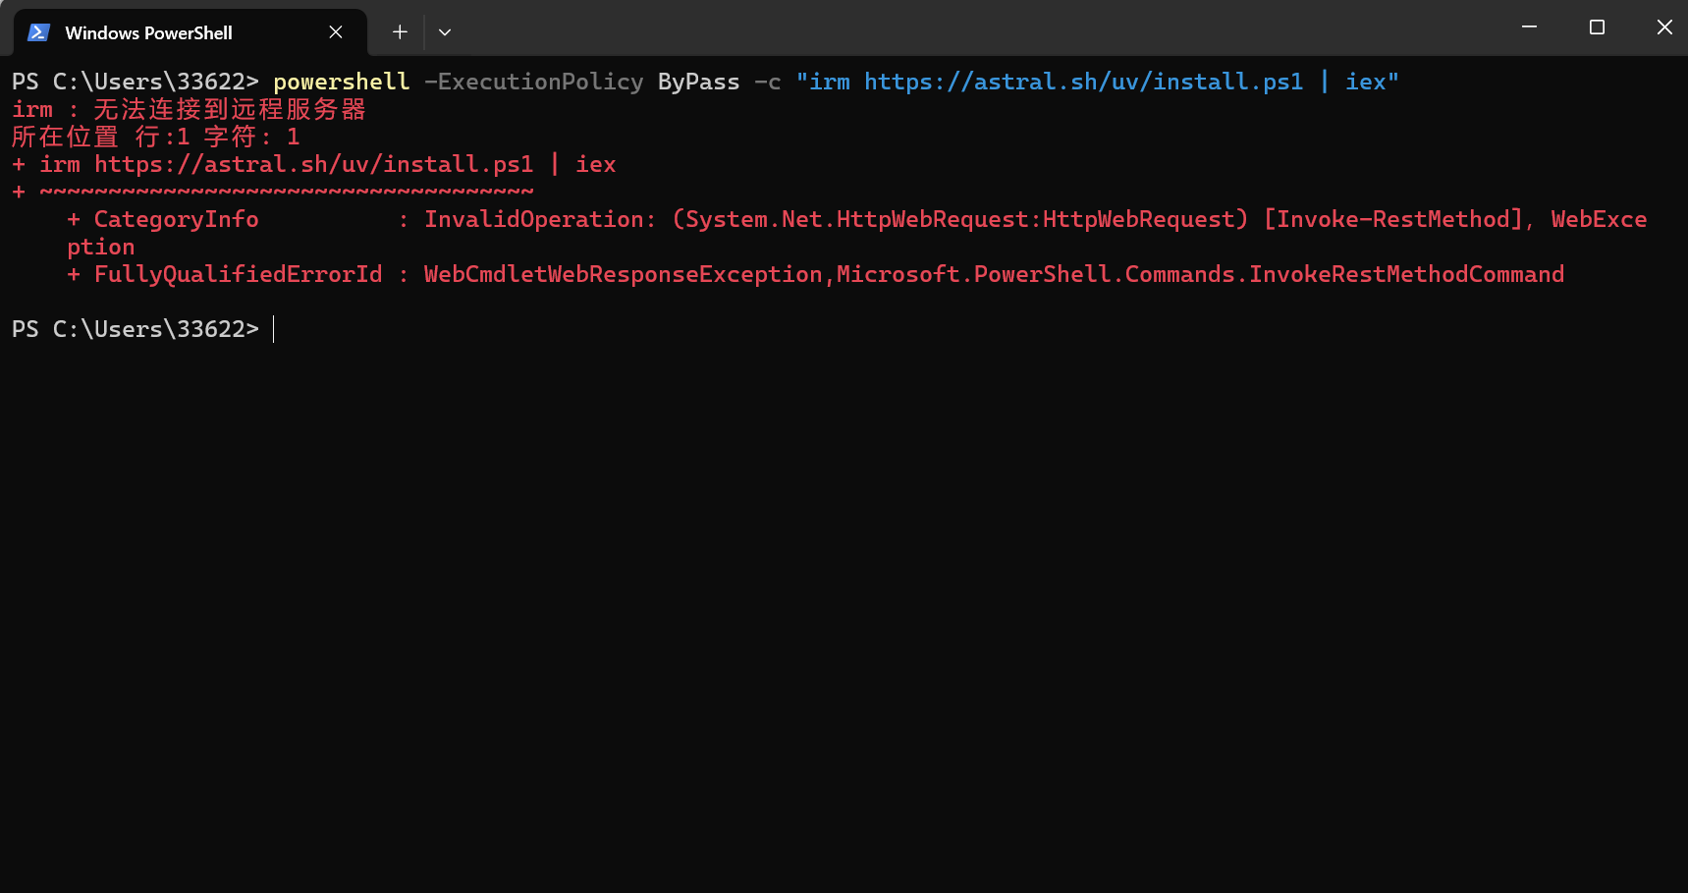Click the -ExecutionPolicy parameter text
Screen dimensions: 1688x893
pos(533,82)
